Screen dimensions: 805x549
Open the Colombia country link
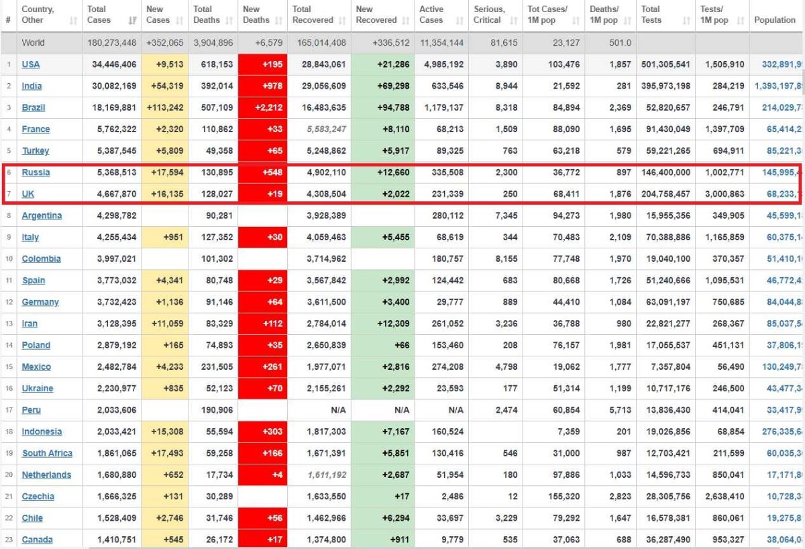41,258
